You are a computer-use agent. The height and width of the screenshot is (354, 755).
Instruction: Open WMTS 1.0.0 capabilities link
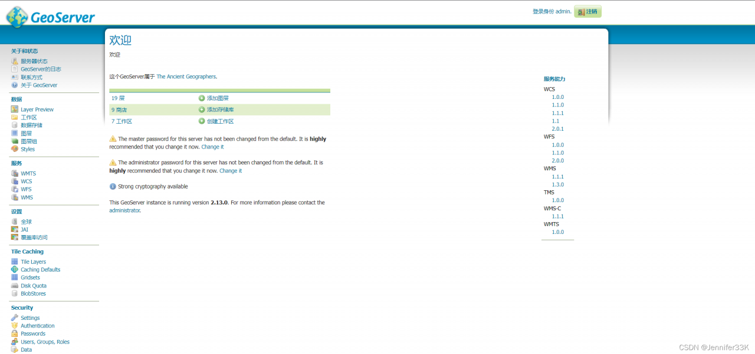(558, 232)
